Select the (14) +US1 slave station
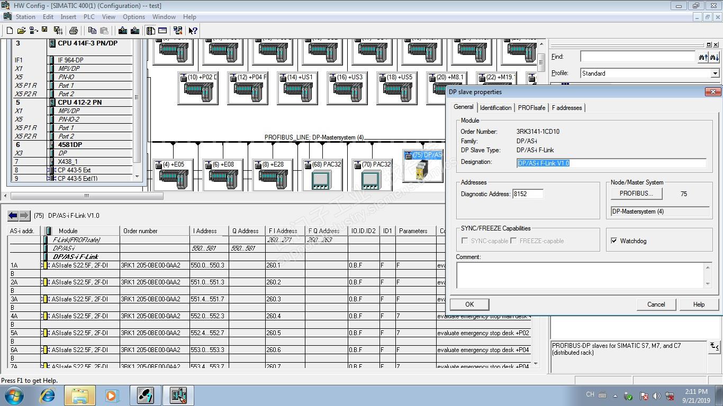The width and height of the screenshot is (723, 406). tap(297, 88)
